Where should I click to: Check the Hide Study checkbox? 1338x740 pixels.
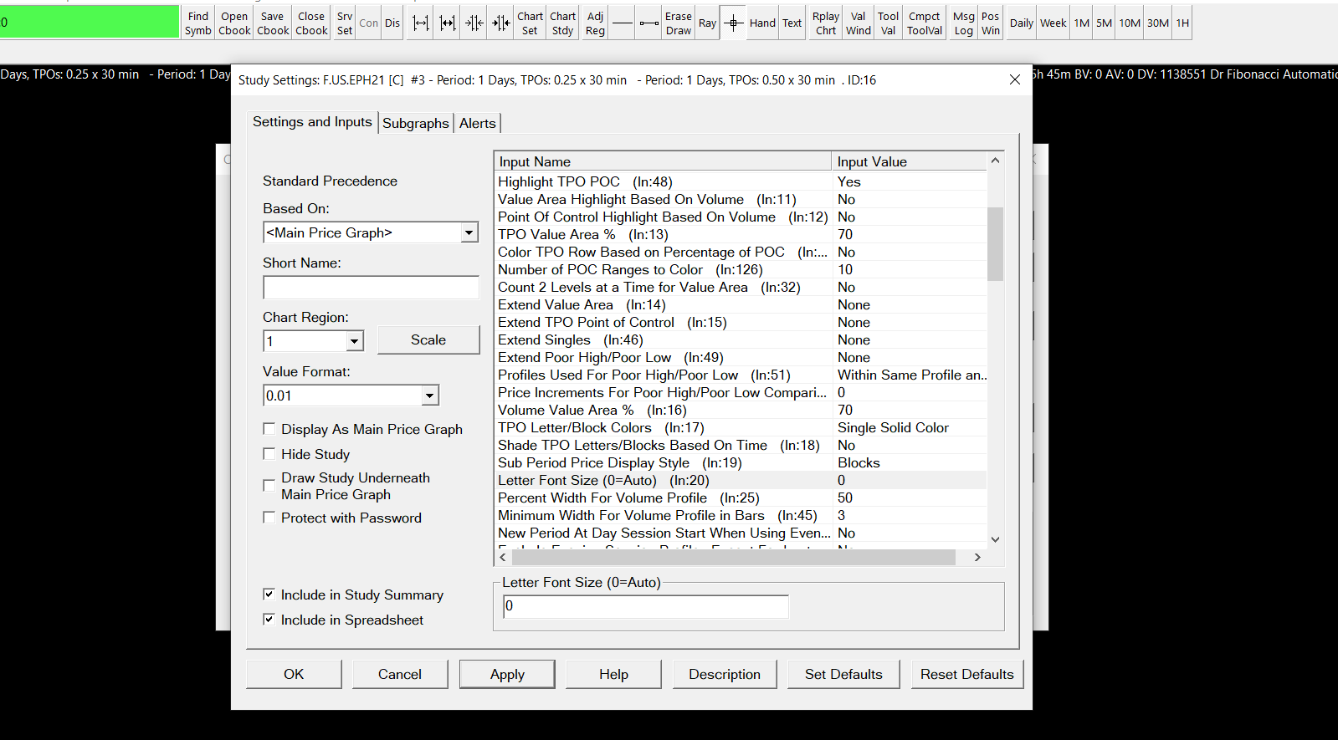[269, 454]
